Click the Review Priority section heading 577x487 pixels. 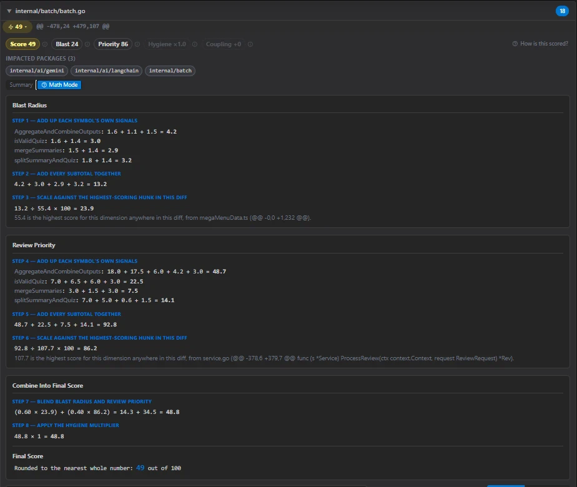point(34,245)
